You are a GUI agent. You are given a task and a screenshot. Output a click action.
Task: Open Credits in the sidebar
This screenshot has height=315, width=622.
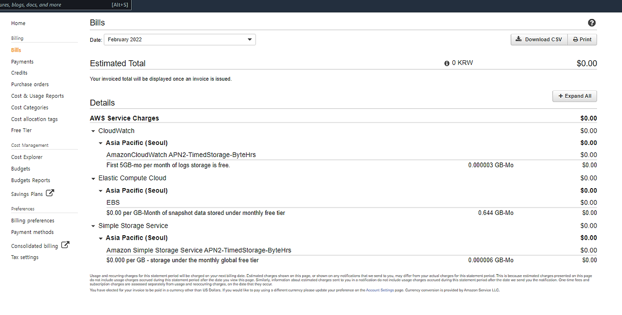pyautogui.click(x=19, y=73)
